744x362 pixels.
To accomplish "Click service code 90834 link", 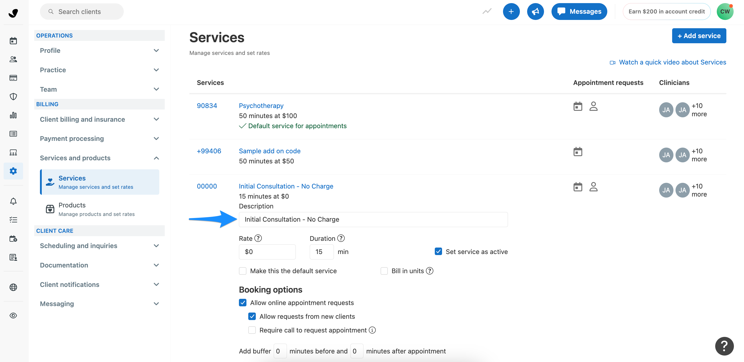I will [207, 106].
